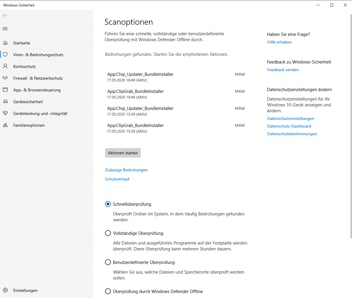Open Kontoschutz via the person icon

[x=5, y=66]
